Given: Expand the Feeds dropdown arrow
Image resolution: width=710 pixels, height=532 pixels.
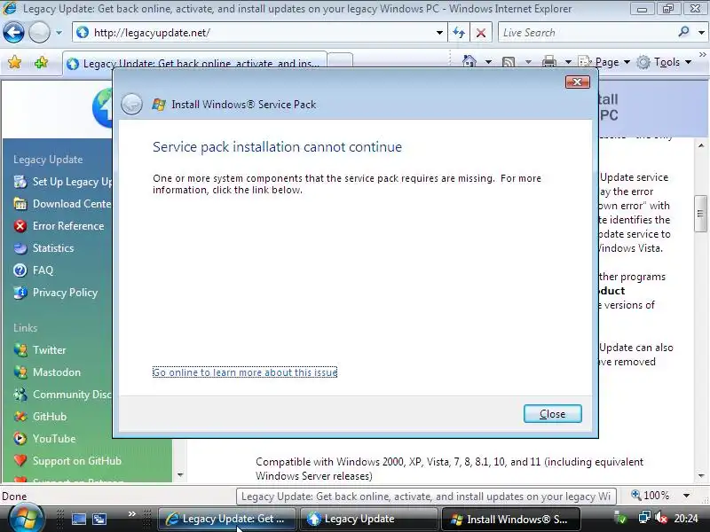Looking at the screenshot, I should [528, 62].
